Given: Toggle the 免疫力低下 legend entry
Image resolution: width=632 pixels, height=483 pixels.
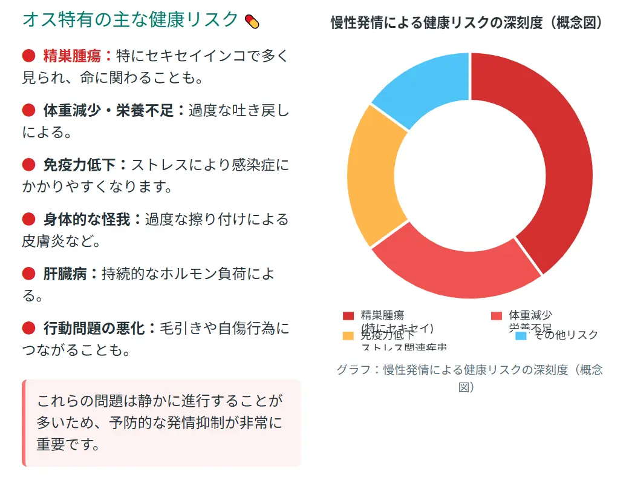Looking at the screenshot, I should tap(394, 340).
